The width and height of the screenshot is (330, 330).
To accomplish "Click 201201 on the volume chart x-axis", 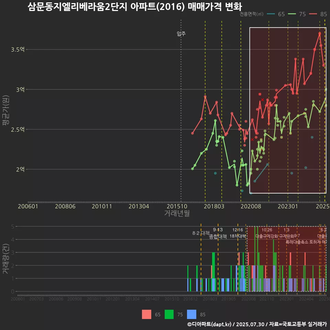I will pyautogui.click(x=113, y=299).
